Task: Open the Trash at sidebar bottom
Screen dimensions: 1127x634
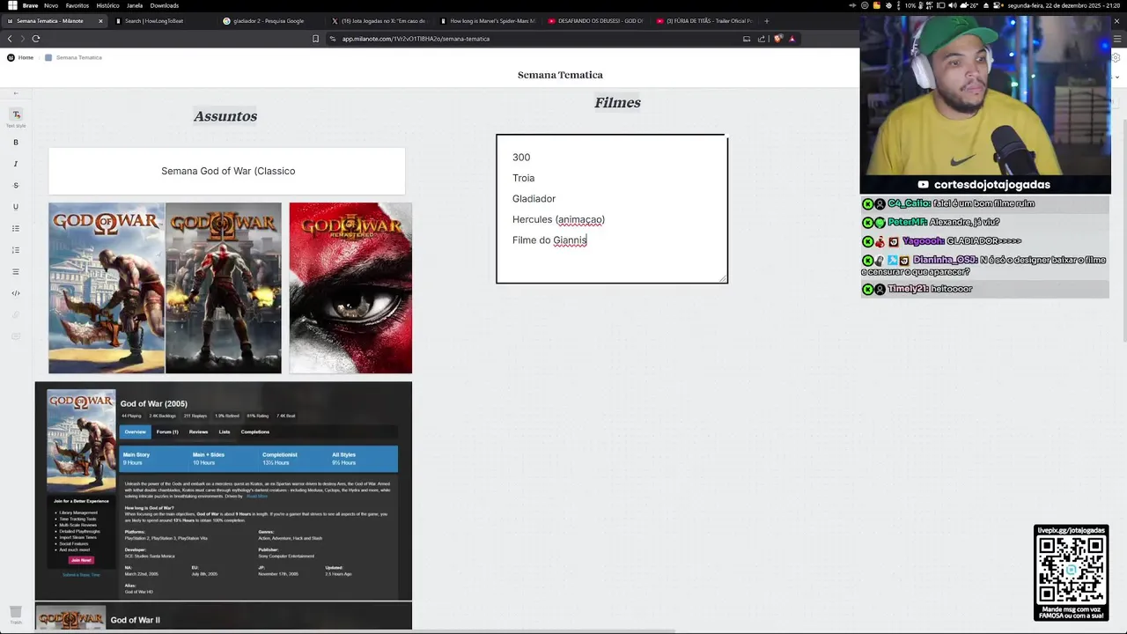Action: (x=15, y=614)
